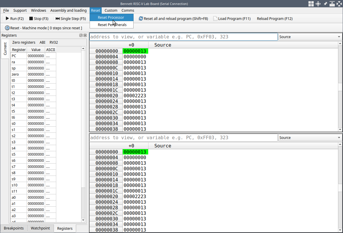
Task: Click Reload Program (F12) button
Action: pos(274,18)
